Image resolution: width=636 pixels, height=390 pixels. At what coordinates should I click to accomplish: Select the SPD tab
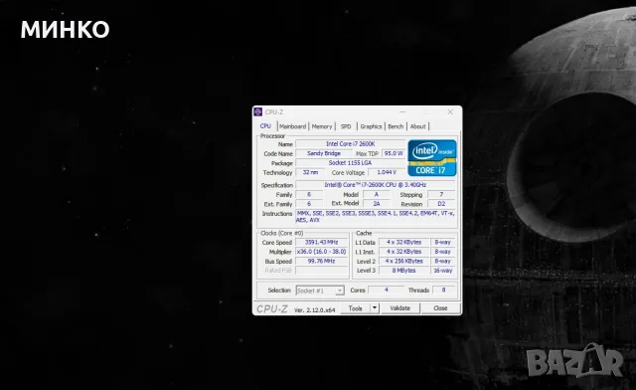coord(346,126)
